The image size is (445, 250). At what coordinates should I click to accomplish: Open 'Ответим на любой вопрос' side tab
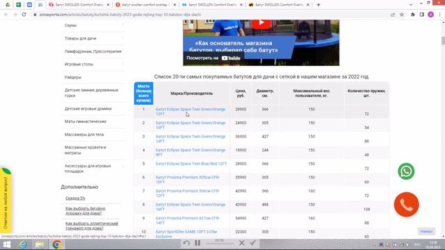[6, 201]
